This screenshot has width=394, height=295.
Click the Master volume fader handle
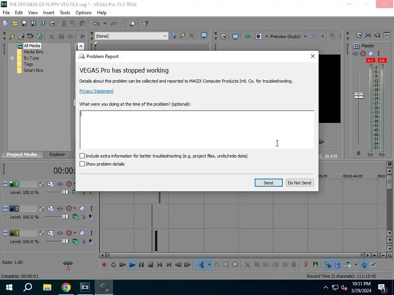click(x=359, y=95)
